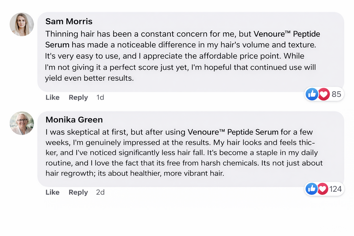Image resolution: width=354 pixels, height=236 pixels.
Task: Click the 2d timestamp under Monika Green's comment
Action: click(100, 192)
